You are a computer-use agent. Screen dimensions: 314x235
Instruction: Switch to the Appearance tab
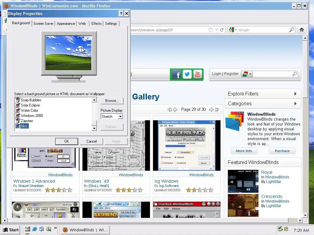coord(66,23)
